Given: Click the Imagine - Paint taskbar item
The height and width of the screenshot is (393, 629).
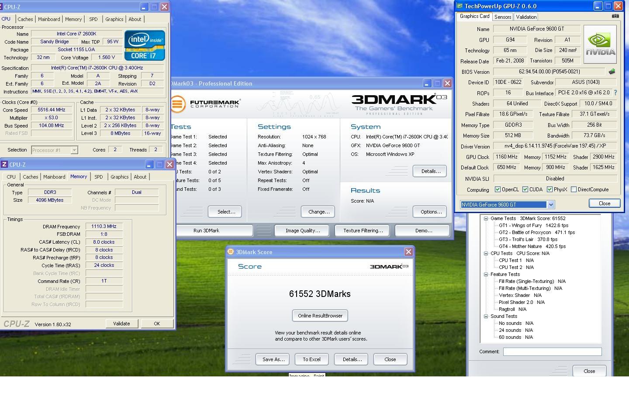Looking at the screenshot, I should tap(307, 375).
